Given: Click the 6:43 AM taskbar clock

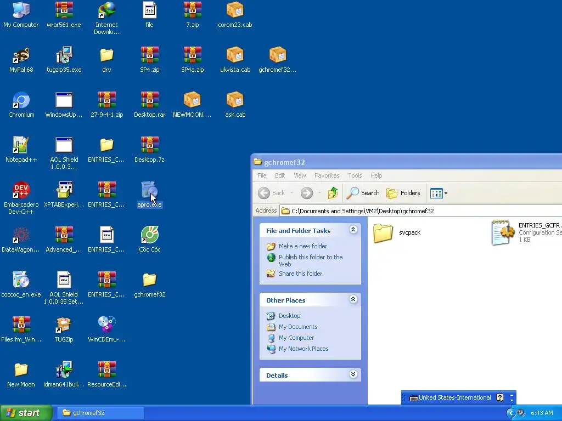Looking at the screenshot, I should click(542, 413).
